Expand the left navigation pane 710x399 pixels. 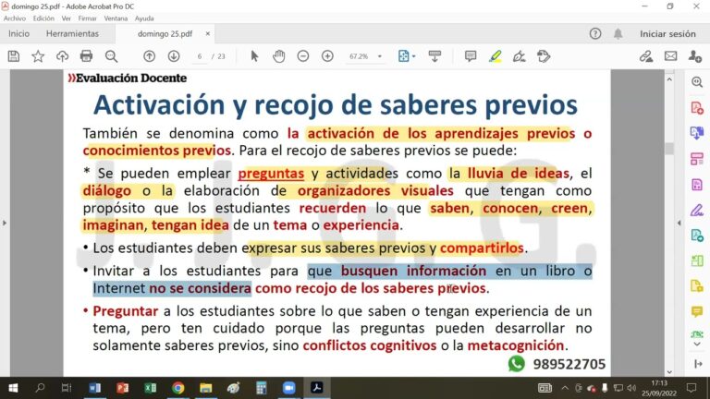(5, 223)
